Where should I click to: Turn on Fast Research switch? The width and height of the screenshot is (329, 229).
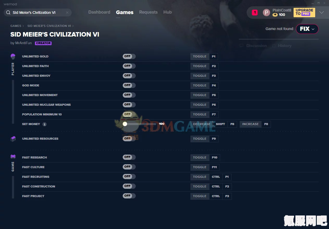click(129, 157)
